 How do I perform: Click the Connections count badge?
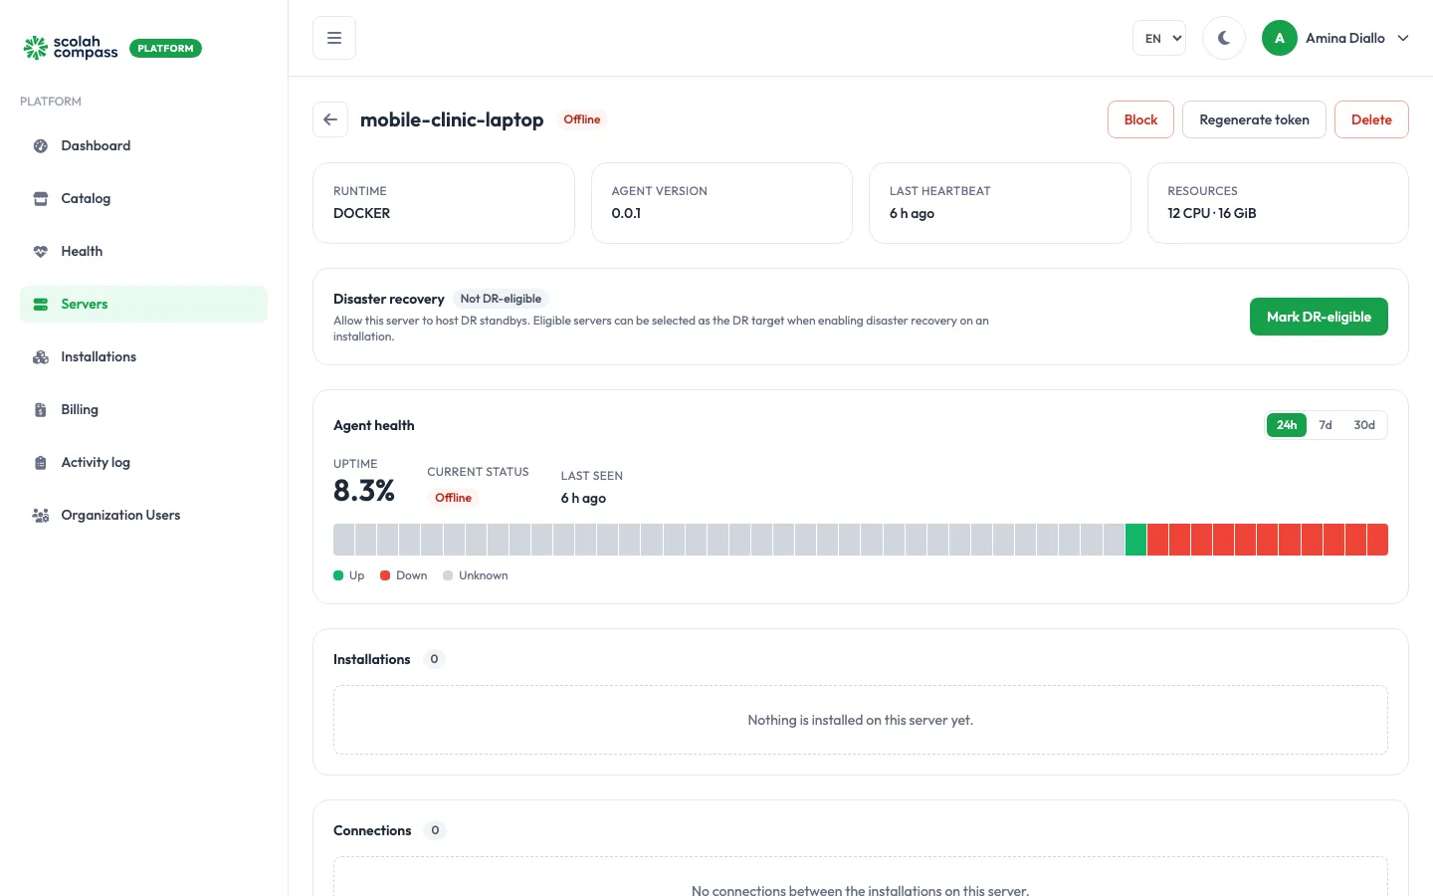(435, 830)
